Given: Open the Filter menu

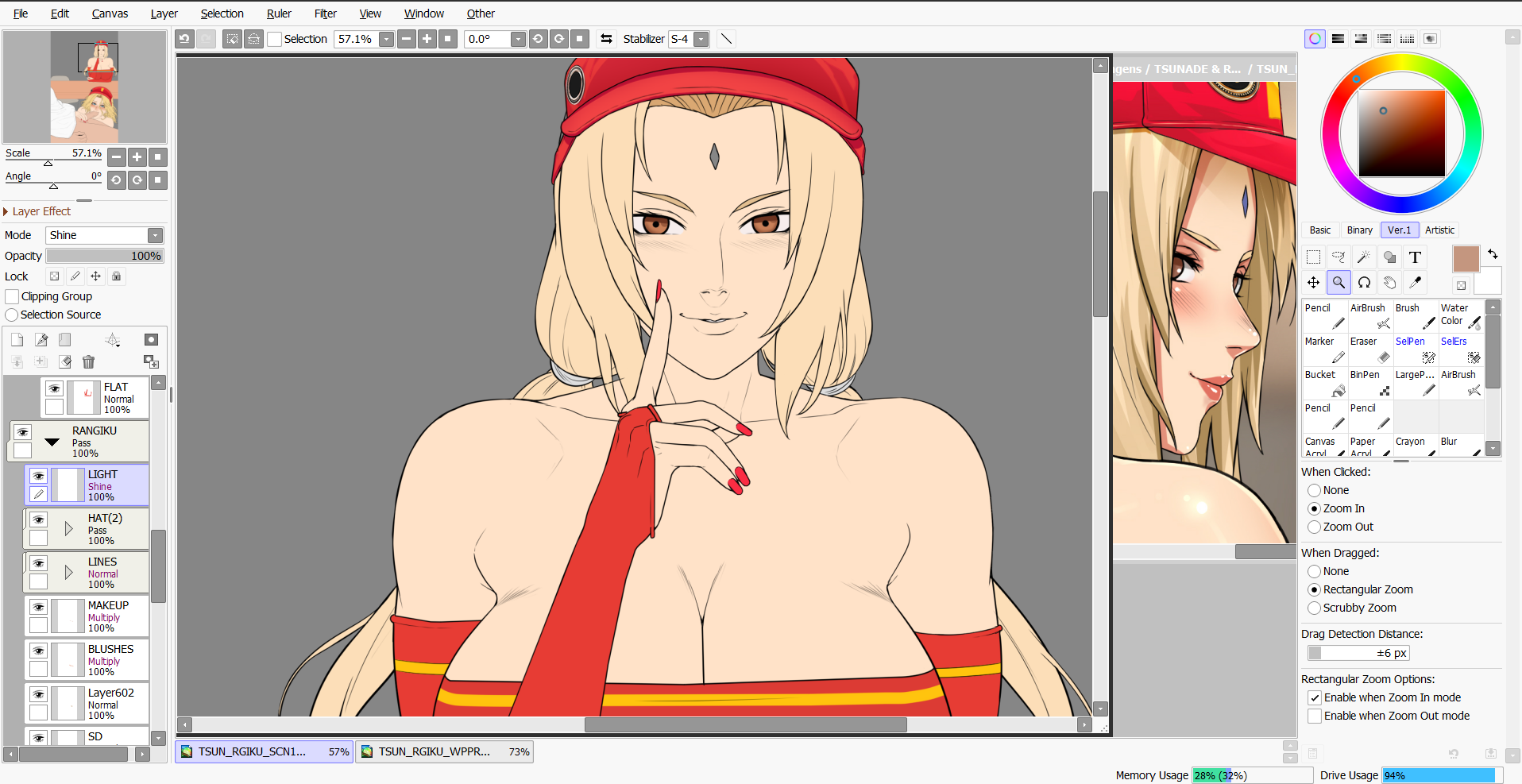Looking at the screenshot, I should coord(326,14).
